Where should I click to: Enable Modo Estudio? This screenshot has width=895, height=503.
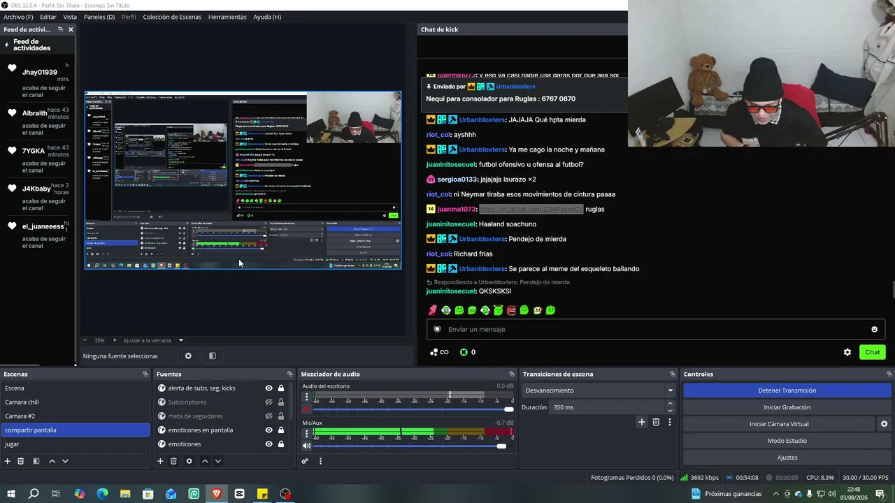pos(787,441)
